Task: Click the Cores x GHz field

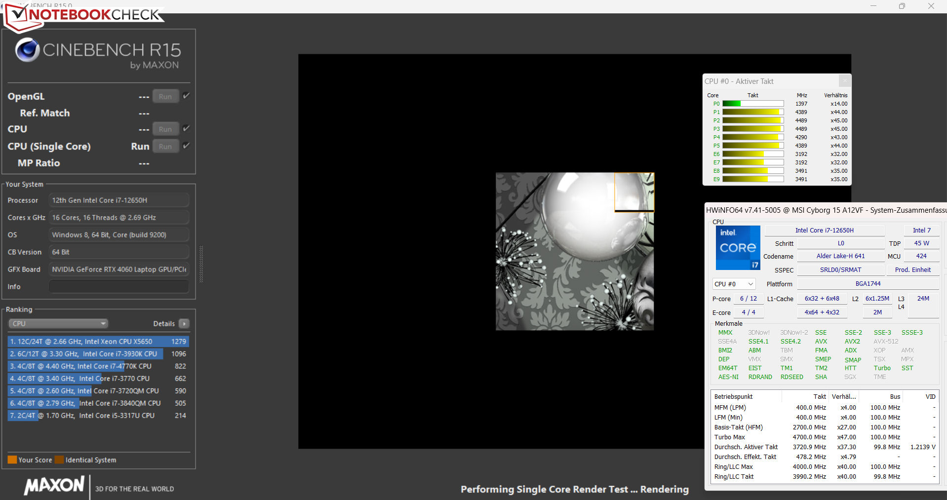Action: 119,217
